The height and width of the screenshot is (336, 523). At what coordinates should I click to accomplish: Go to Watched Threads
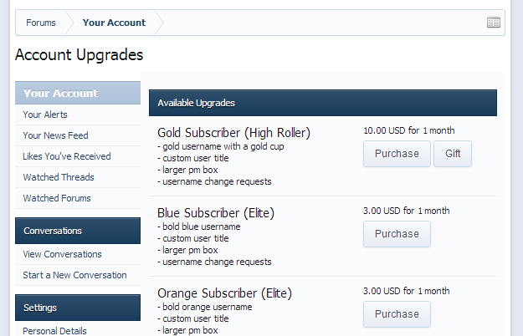(59, 177)
